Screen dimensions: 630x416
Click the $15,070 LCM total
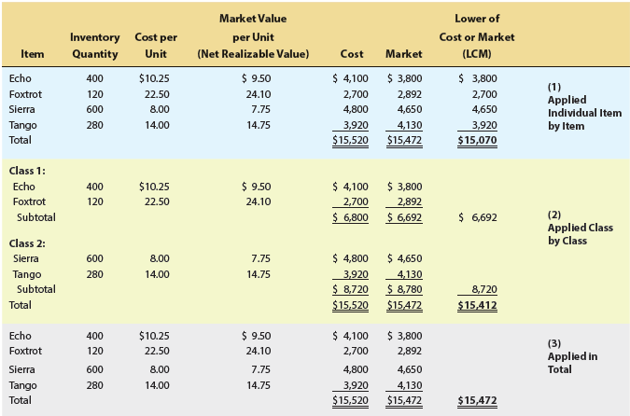(477, 140)
